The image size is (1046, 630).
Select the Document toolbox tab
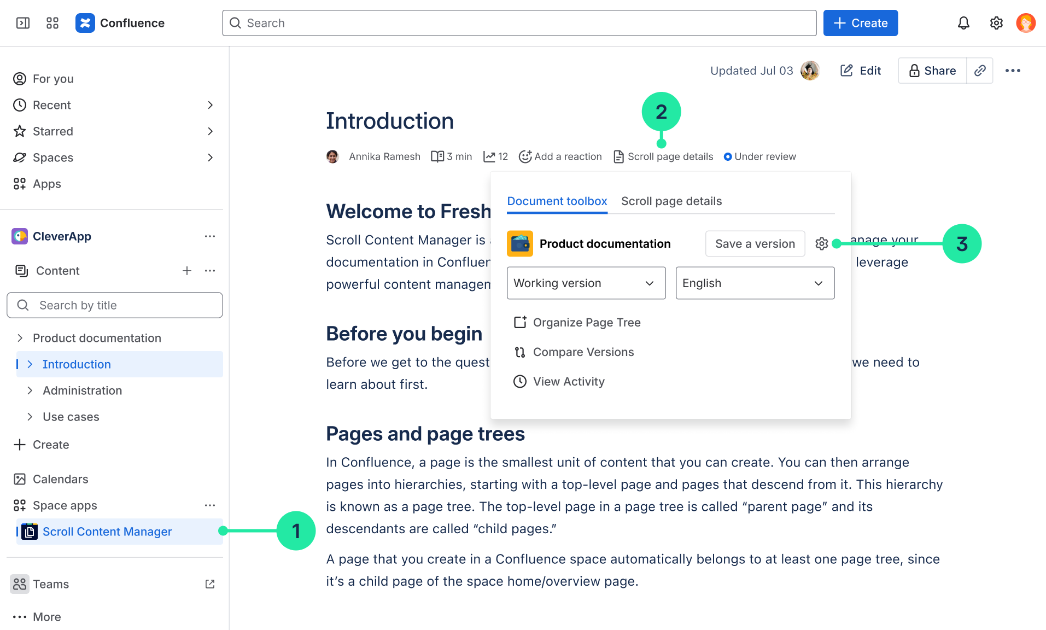click(x=557, y=201)
